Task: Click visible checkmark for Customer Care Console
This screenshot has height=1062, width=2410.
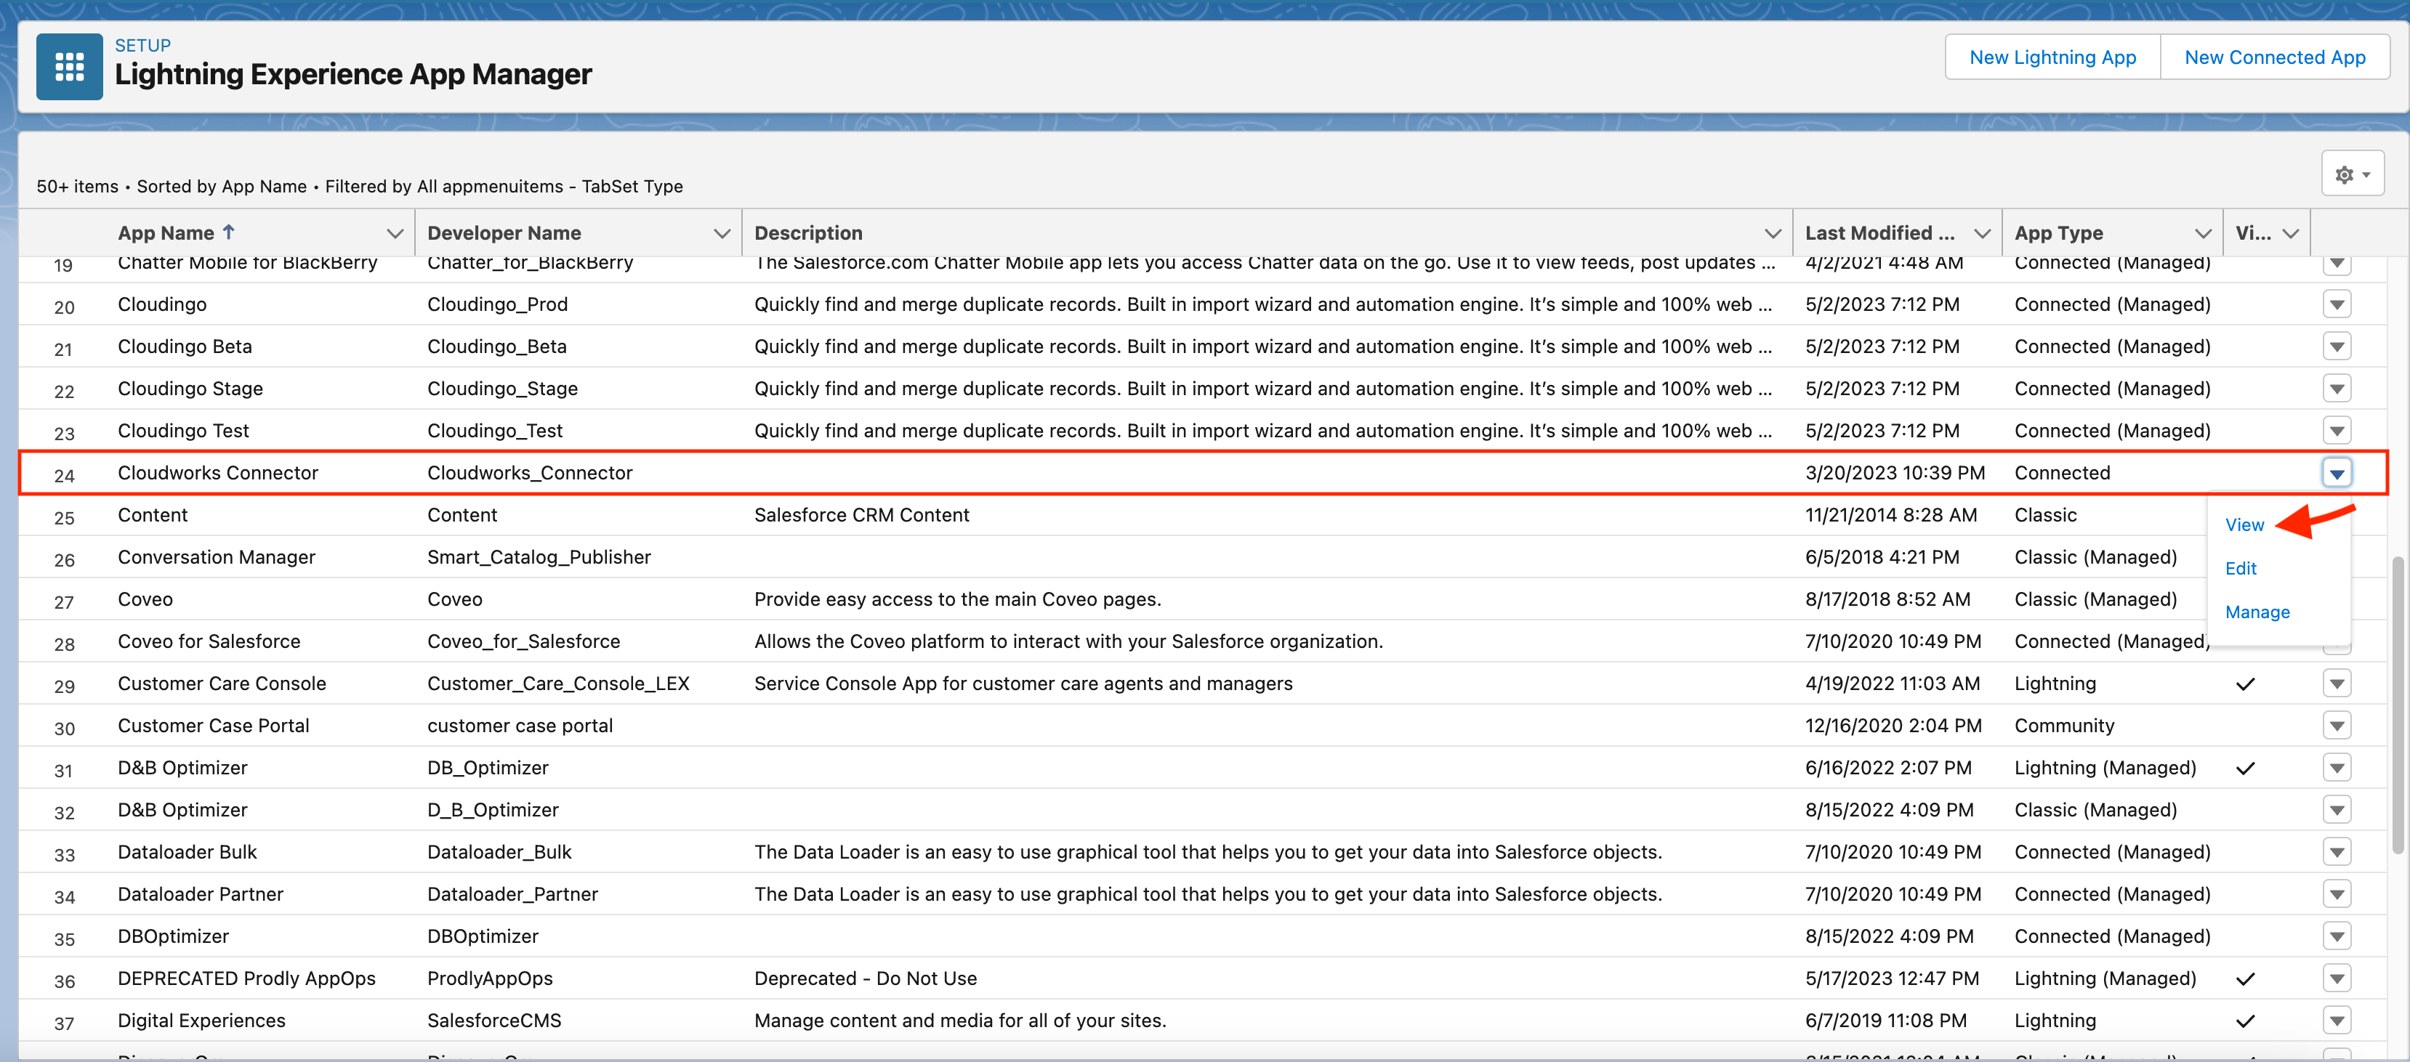Action: (2244, 684)
